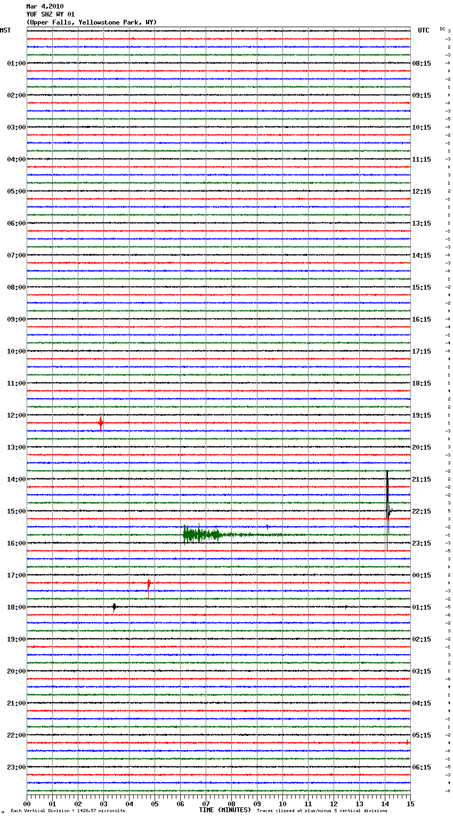
Task: Click the 'UTC' axis header
Action: 424,30
